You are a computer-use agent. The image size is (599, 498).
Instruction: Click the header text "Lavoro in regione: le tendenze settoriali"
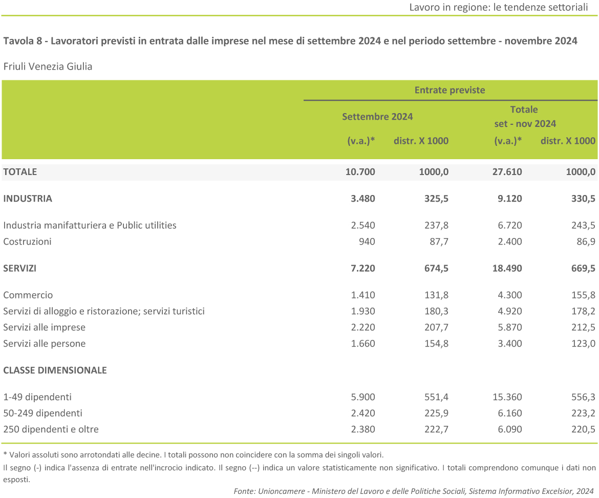pos(499,7)
